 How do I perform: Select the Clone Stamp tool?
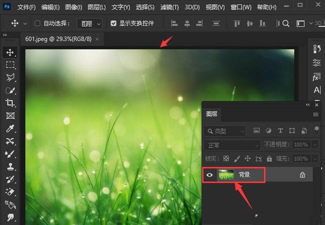[x=10, y=166]
